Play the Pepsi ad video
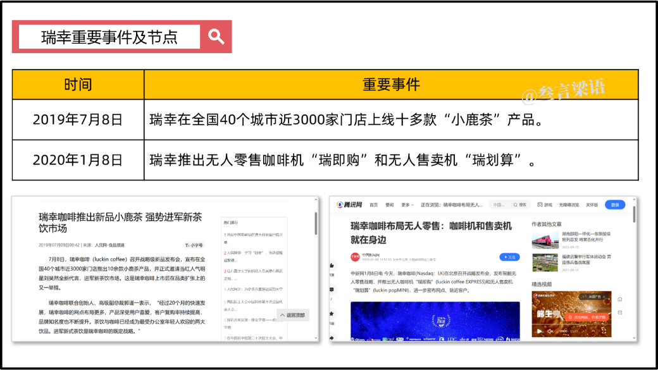The image size is (658, 370). 538,331
